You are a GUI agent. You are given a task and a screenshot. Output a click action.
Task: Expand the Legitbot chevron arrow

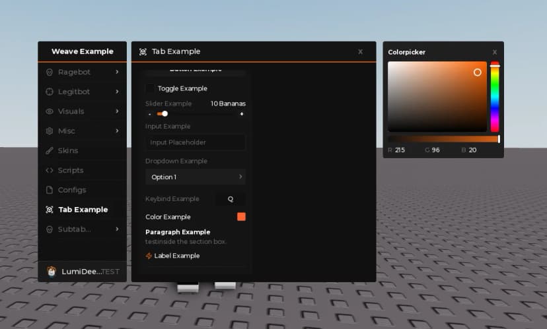[117, 91]
